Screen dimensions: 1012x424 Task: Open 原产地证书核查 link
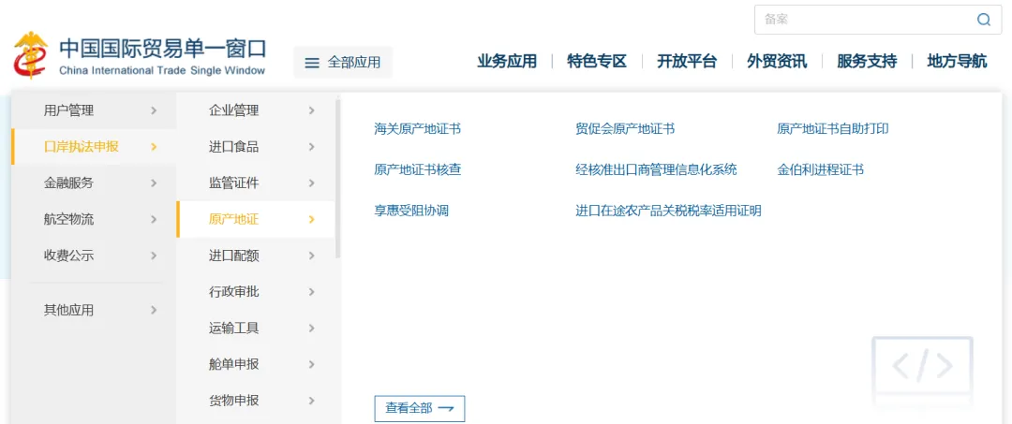418,170
